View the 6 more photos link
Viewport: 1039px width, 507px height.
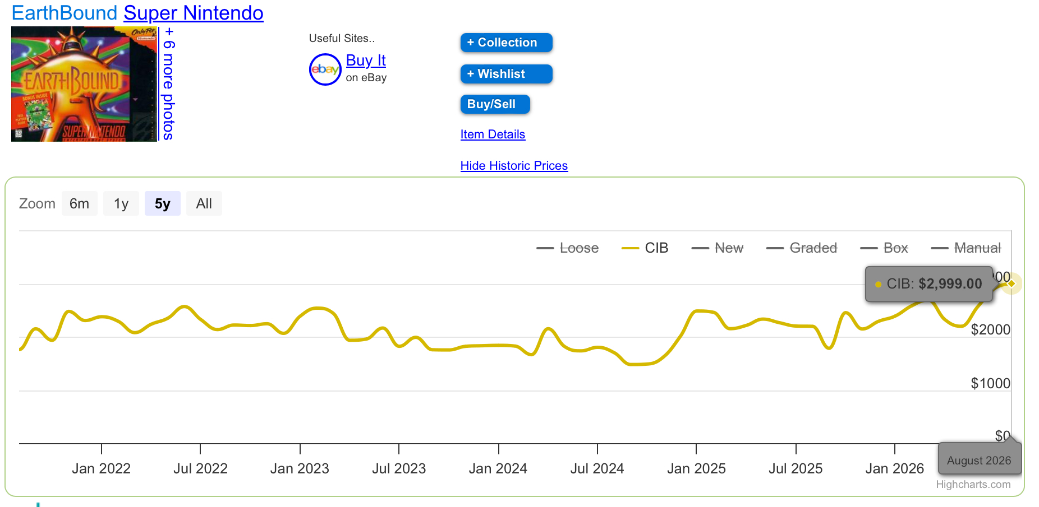pyautogui.click(x=168, y=83)
